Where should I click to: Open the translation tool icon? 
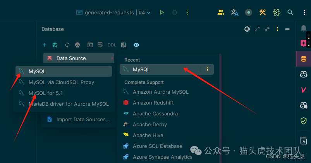(234, 12)
